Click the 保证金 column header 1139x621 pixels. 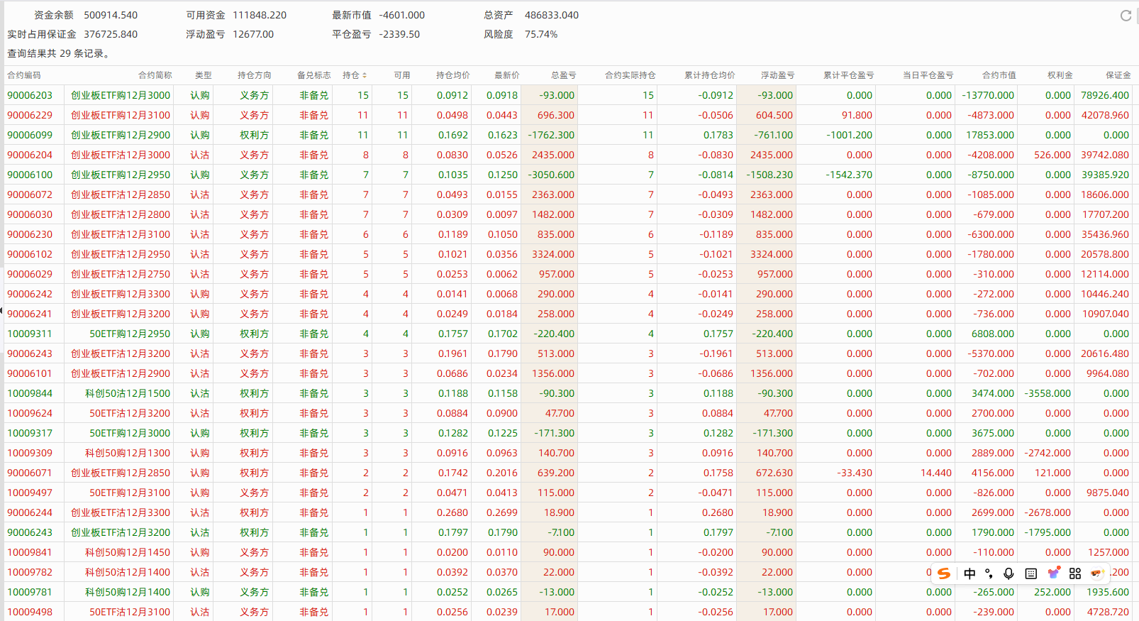(1118, 75)
